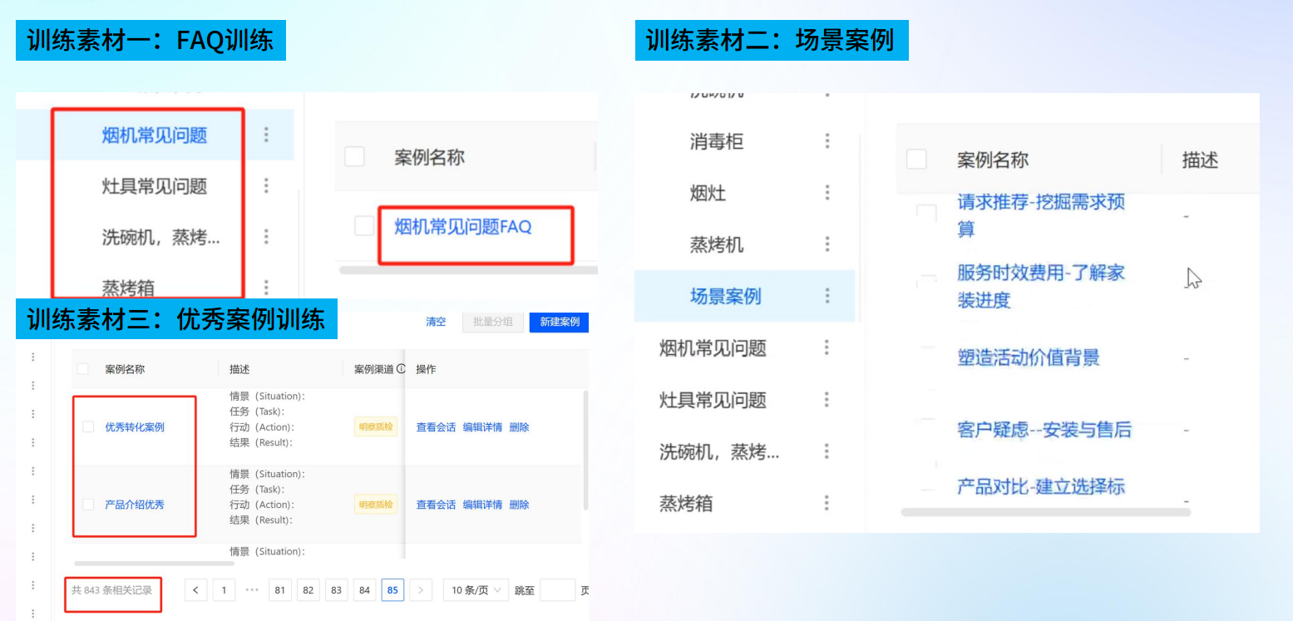Expand pagination ellipsis between 1 and 81
Screen dimensions: 1293x621
point(252,590)
